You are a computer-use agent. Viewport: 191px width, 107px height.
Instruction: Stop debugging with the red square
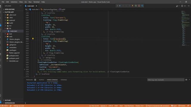point(139,6)
